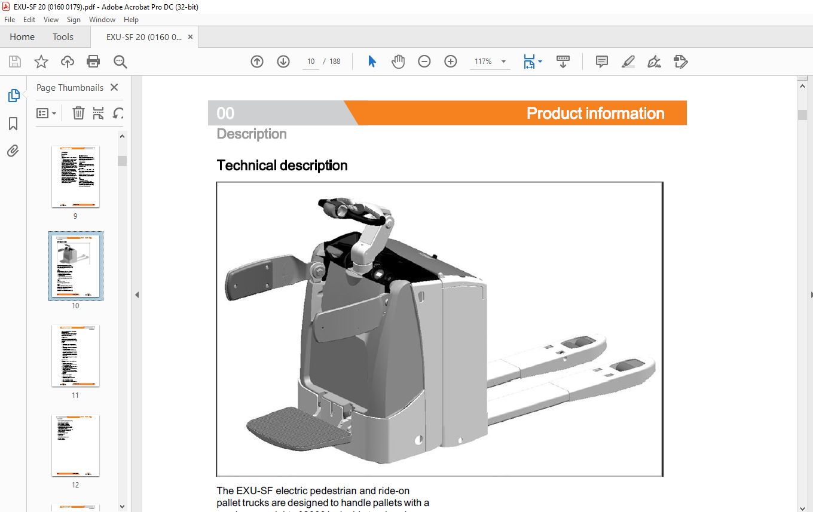Toggle the Page Thumbnails navigation icon

tap(13, 96)
